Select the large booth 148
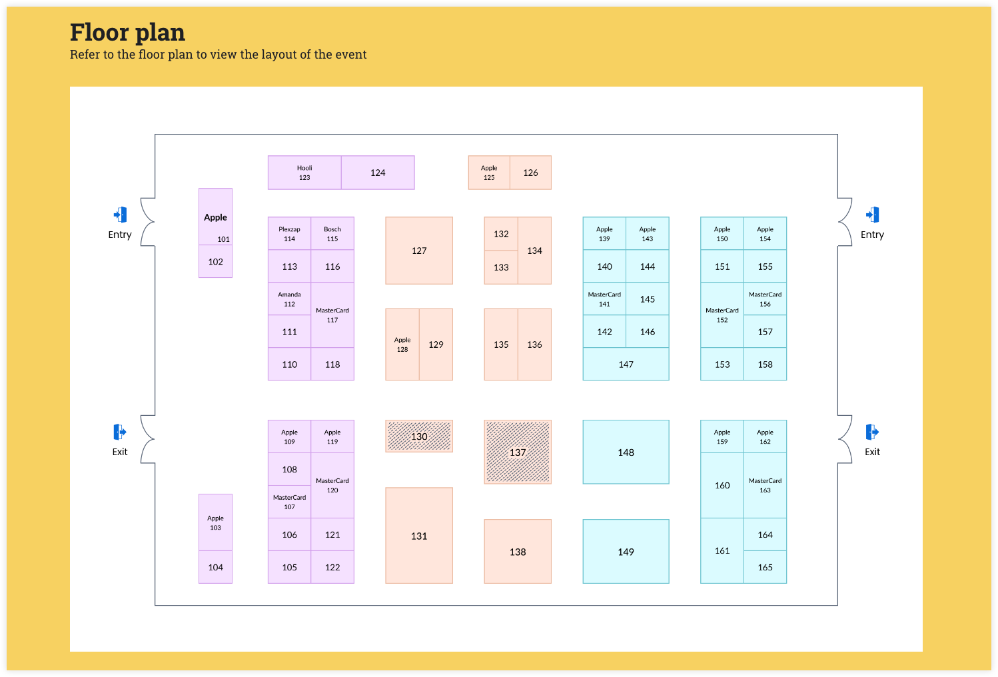The height and width of the screenshot is (677, 998). (626, 452)
